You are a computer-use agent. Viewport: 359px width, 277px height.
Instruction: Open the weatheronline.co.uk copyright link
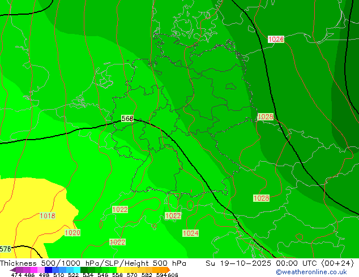(311, 272)
